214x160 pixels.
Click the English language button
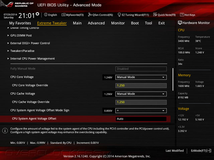(x=50, y=15)
